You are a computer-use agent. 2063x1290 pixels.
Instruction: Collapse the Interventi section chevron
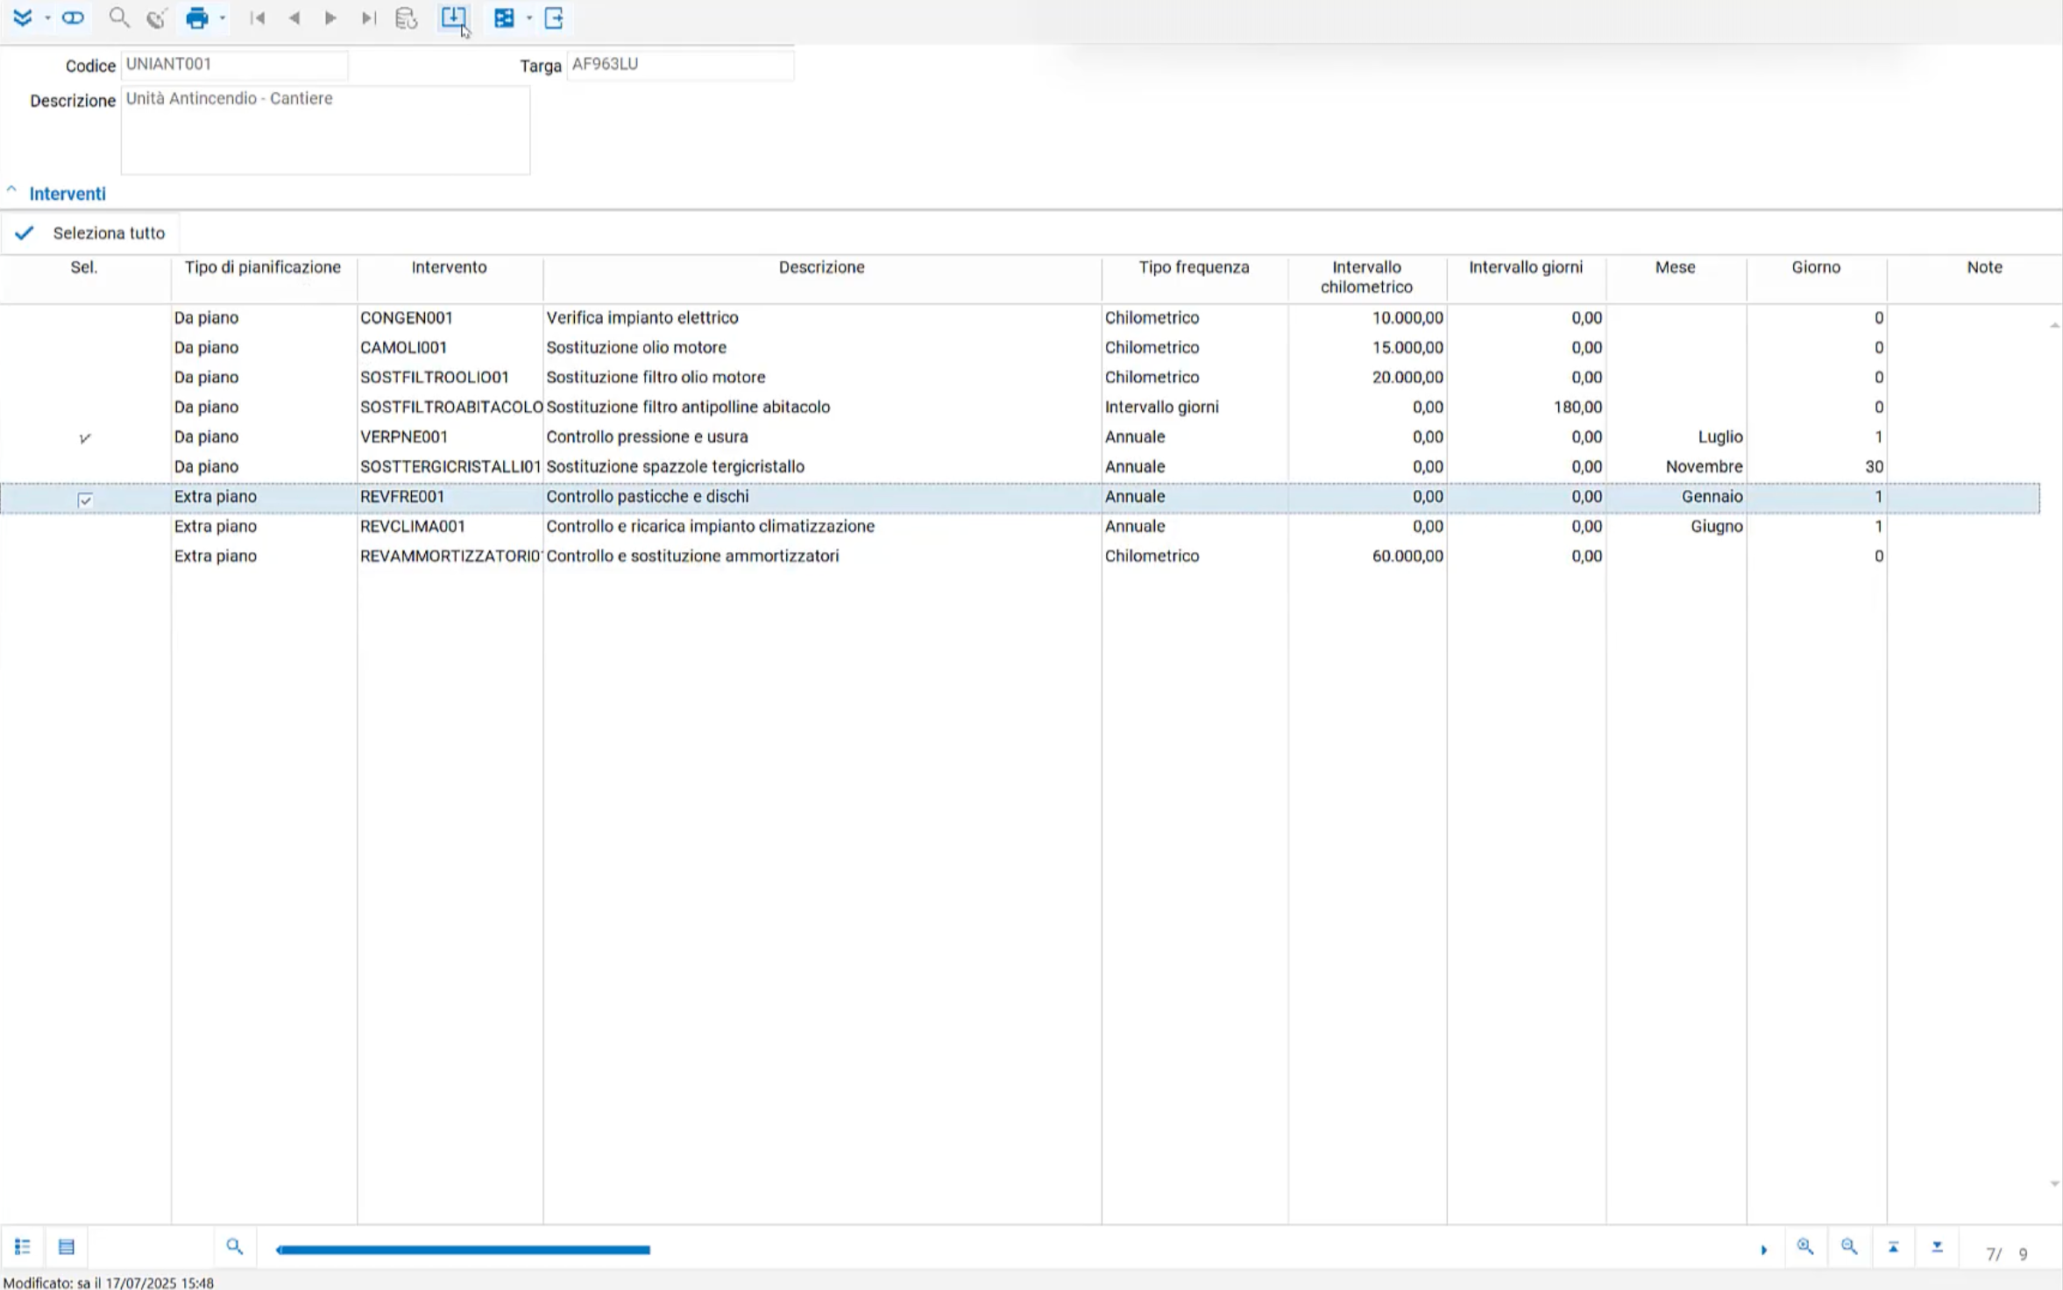tap(11, 190)
